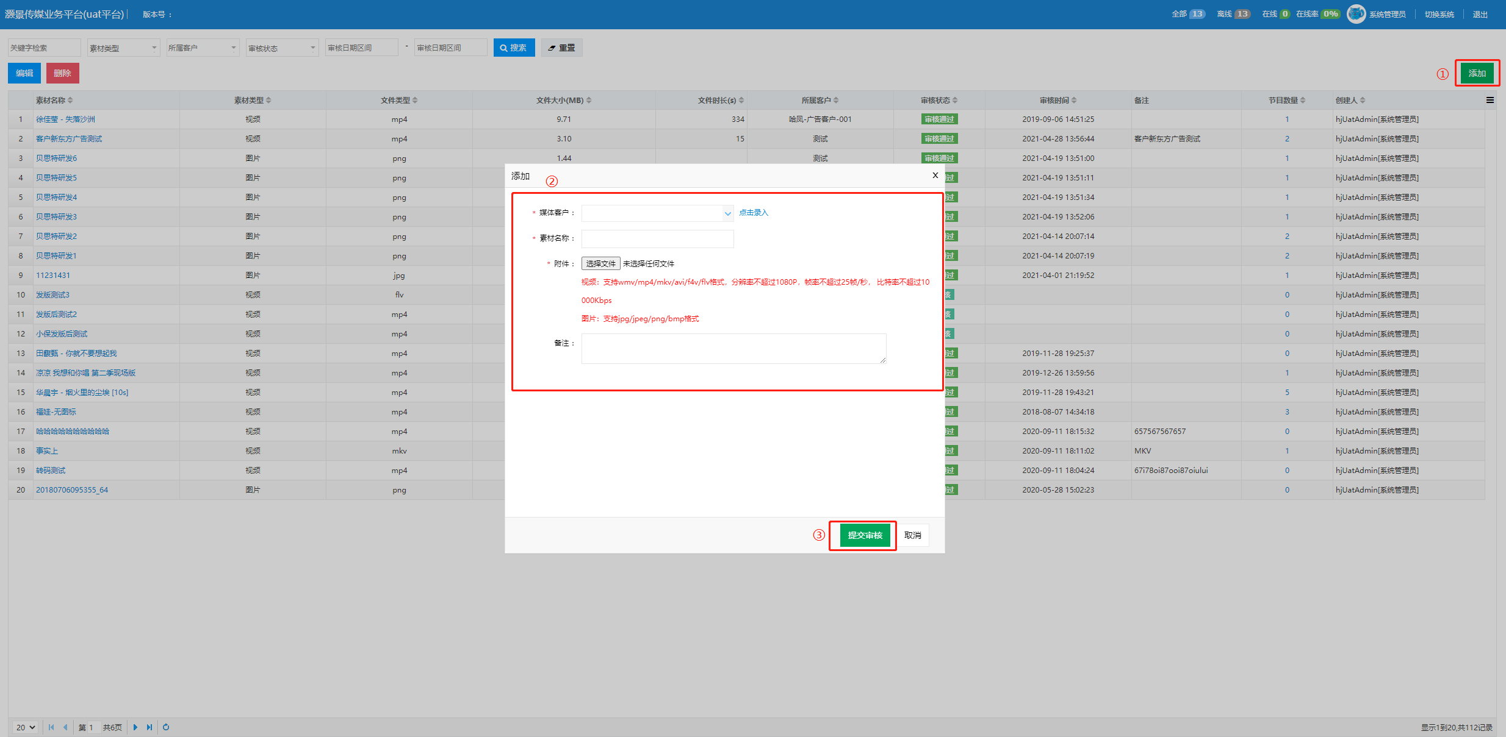Click the previous page arrow
The image size is (1506, 737).
pyautogui.click(x=65, y=727)
